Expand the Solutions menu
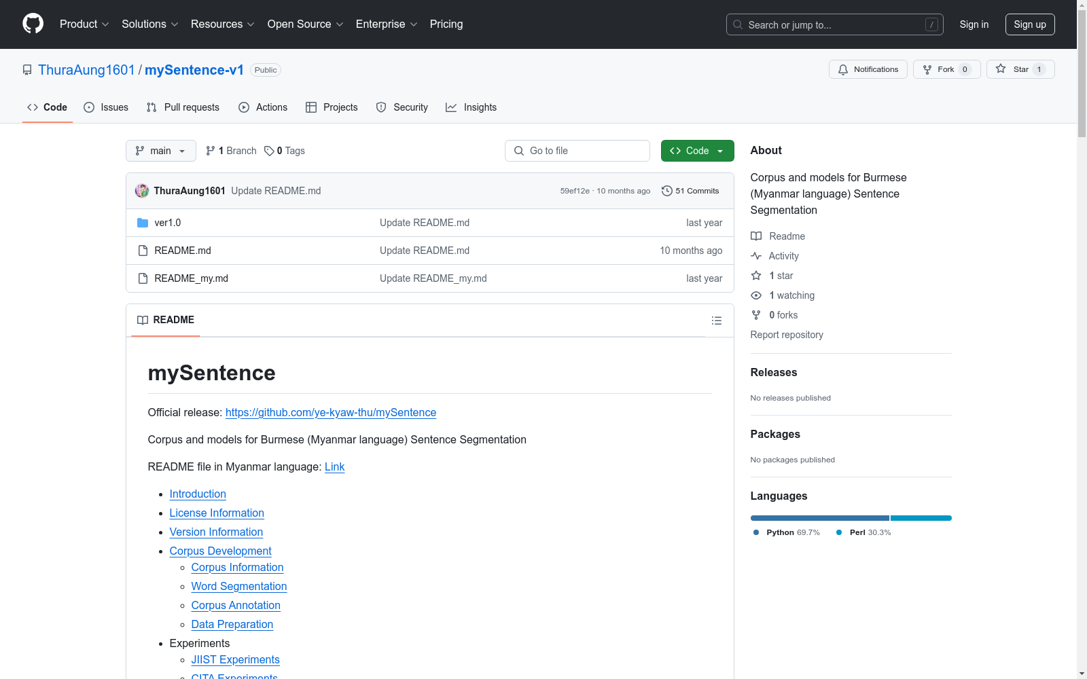Screen dimensions: 1087x679 [x=150, y=24]
